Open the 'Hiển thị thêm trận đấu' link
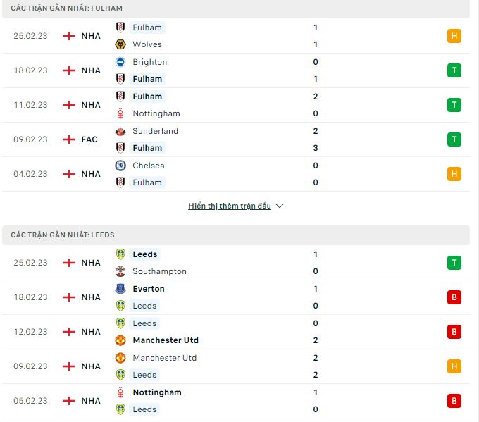This screenshot has width=479, height=422. pos(230,206)
